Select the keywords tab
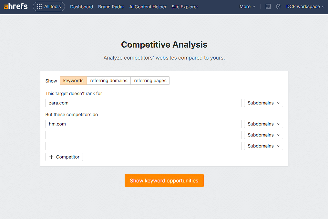 [x=73, y=81]
